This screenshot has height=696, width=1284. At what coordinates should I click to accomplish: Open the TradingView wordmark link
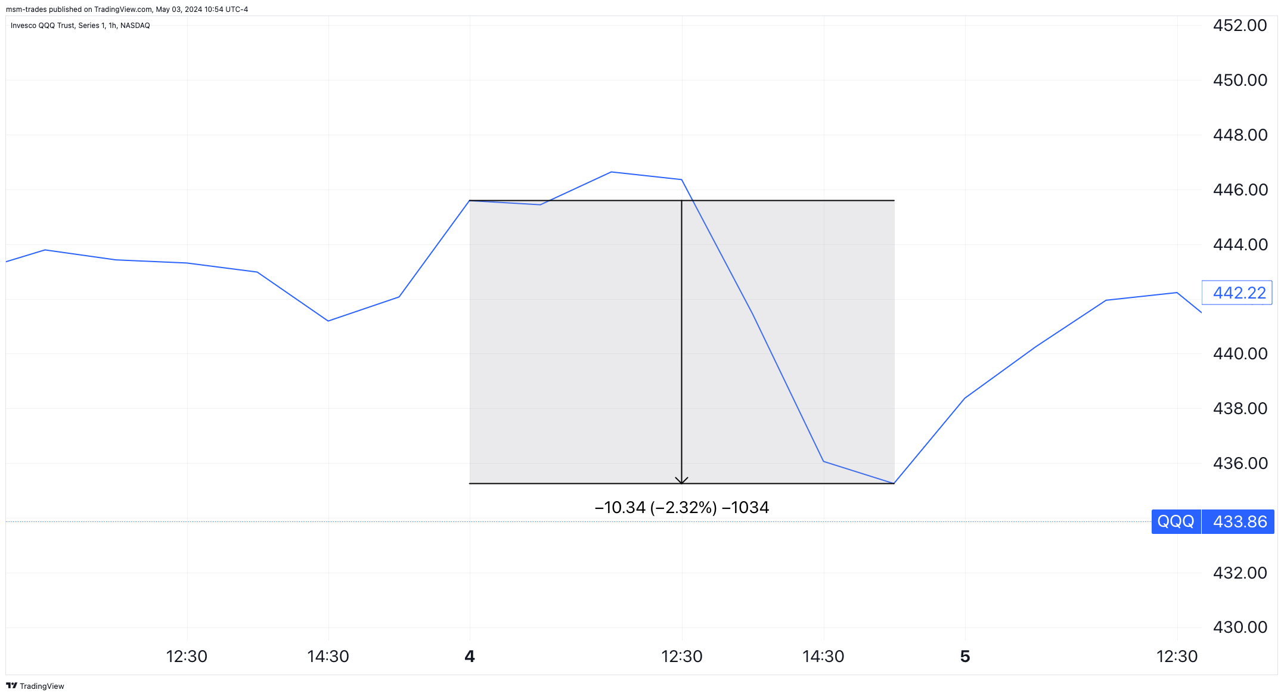pyautogui.click(x=42, y=686)
